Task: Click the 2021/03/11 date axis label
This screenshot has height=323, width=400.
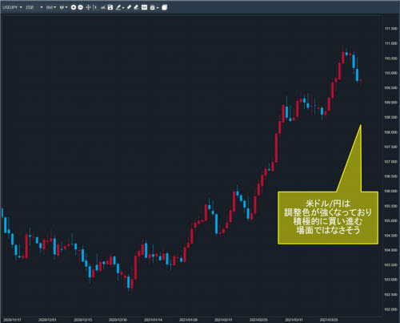Action: 294,320
